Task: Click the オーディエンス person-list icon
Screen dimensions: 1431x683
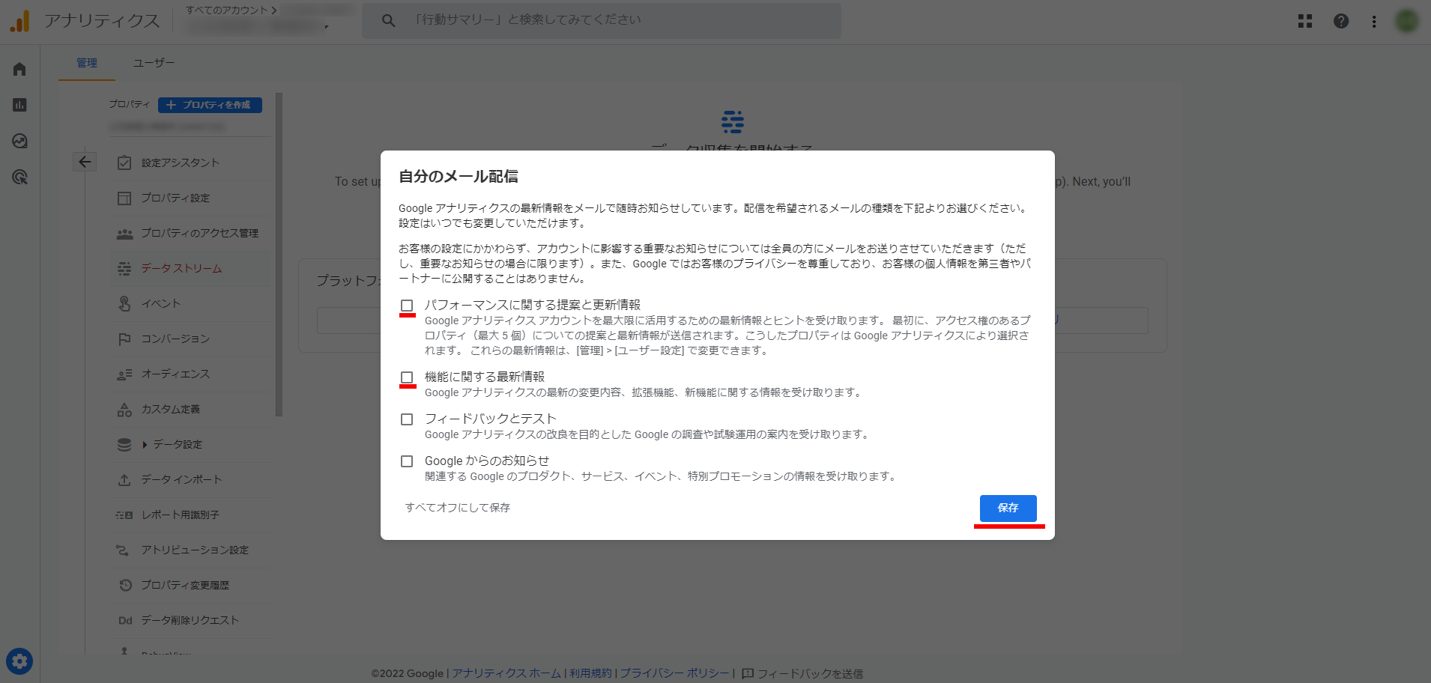Action: [124, 374]
